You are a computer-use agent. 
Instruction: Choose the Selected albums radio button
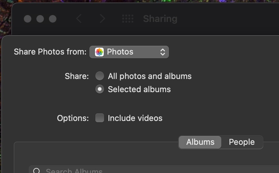(x=100, y=89)
